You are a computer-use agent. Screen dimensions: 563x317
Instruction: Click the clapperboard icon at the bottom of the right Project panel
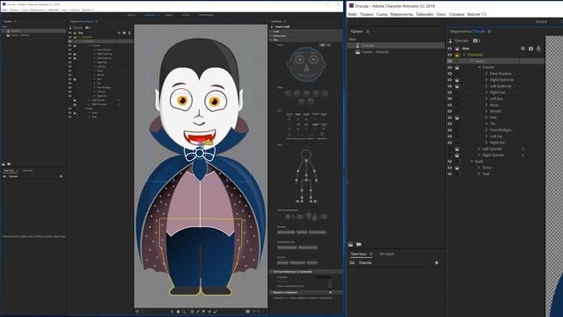[351, 244]
